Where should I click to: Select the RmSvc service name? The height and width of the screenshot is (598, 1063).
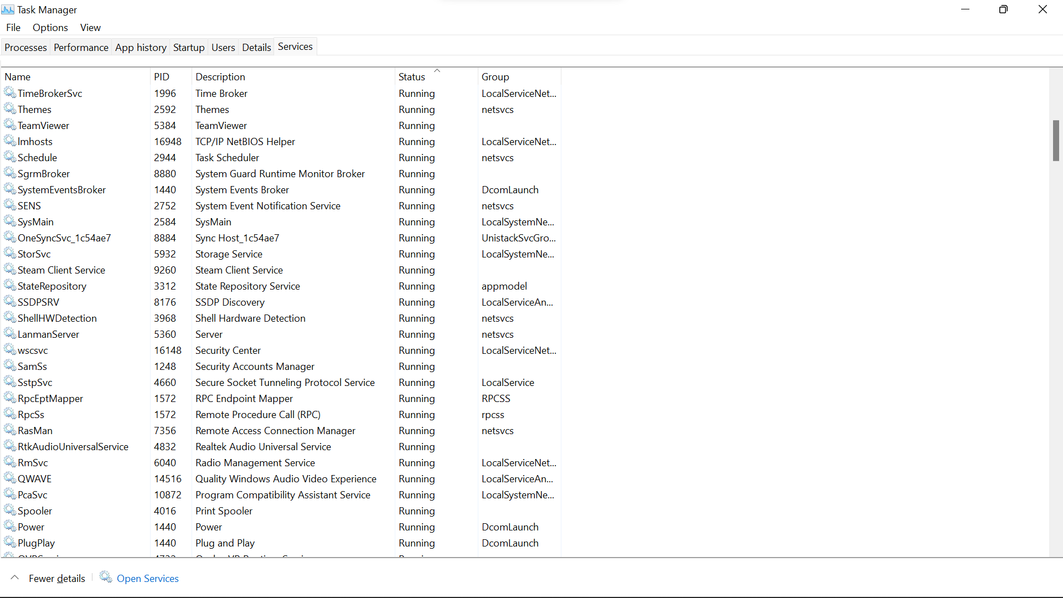[33, 463]
